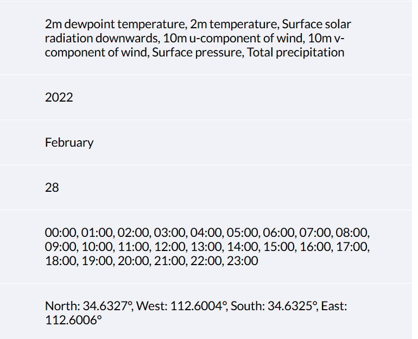Click the year value 2022
418x339 pixels.
pyautogui.click(x=59, y=98)
